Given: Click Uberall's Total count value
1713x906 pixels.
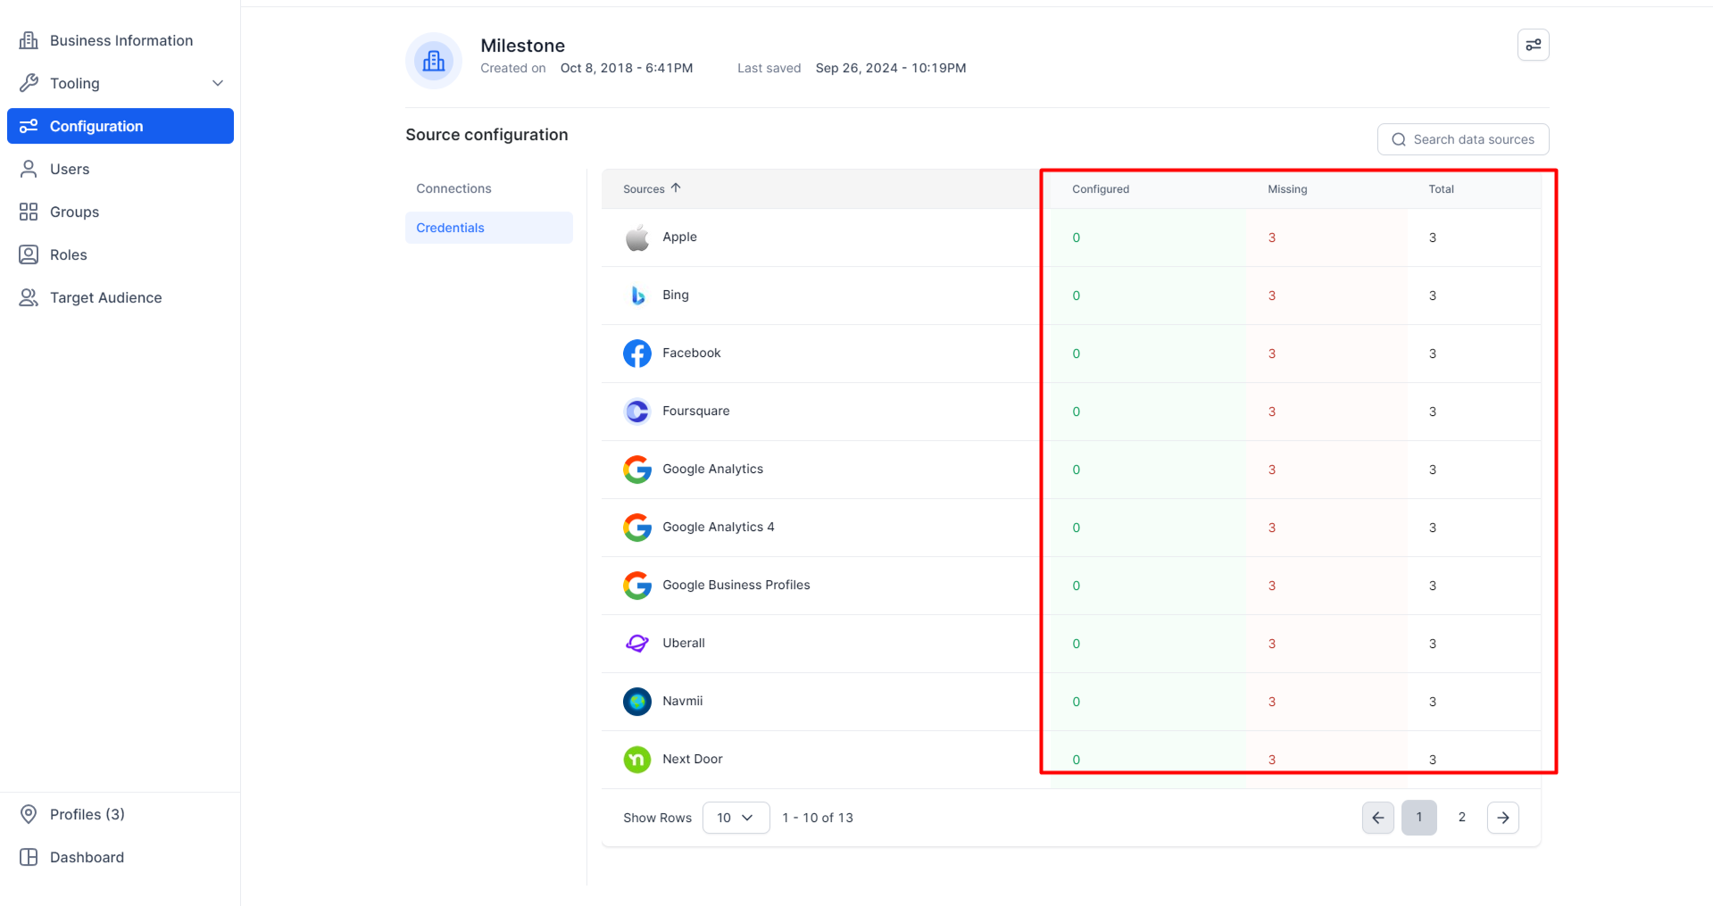Looking at the screenshot, I should (1433, 644).
